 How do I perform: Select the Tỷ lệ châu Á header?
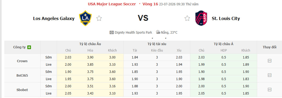(223, 44)
